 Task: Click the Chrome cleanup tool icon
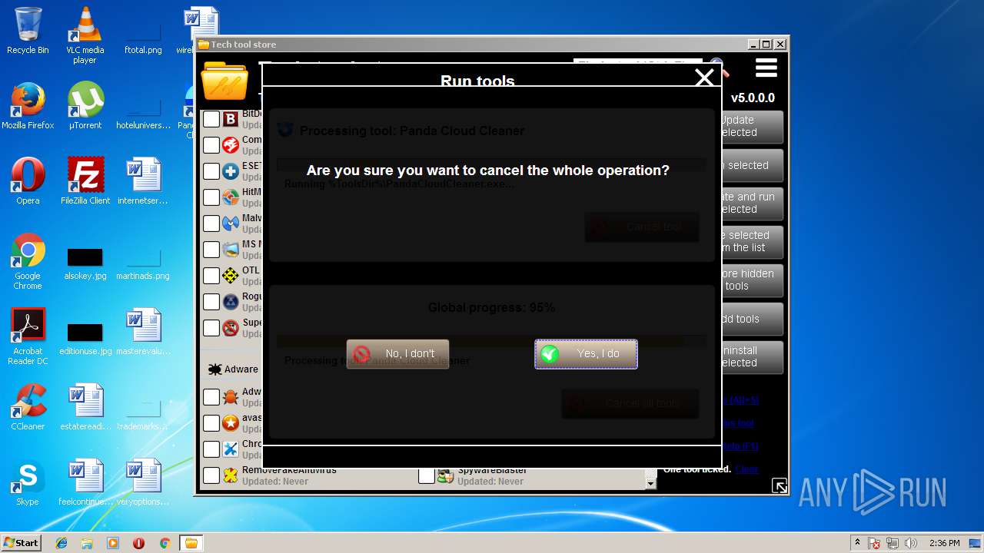click(231, 449)
